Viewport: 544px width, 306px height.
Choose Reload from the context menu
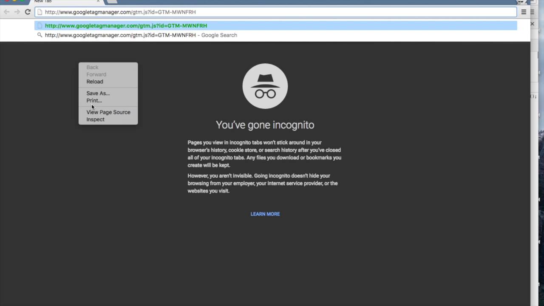coord(108,82)
